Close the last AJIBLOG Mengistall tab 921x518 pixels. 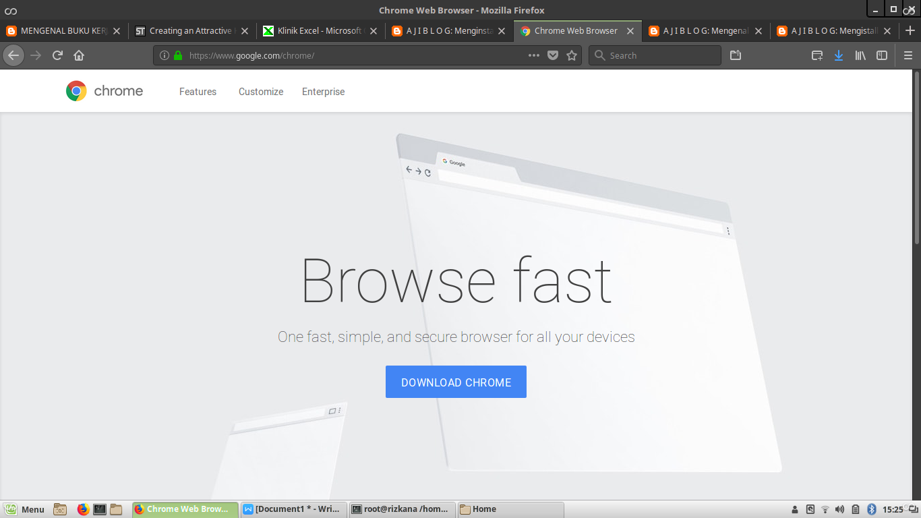point(887,31)
